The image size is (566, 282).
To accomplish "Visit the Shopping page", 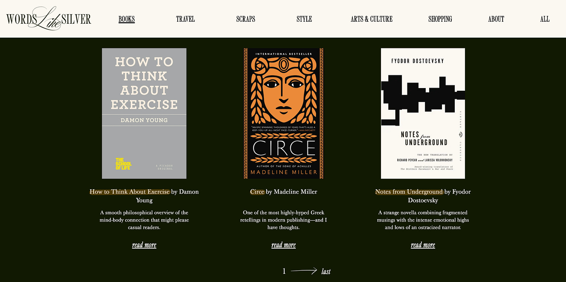I will [440, 19].
